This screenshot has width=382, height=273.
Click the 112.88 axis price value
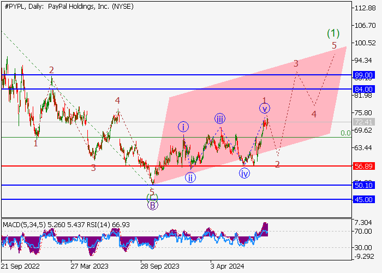pyautogui.click(x=365, y=8)
